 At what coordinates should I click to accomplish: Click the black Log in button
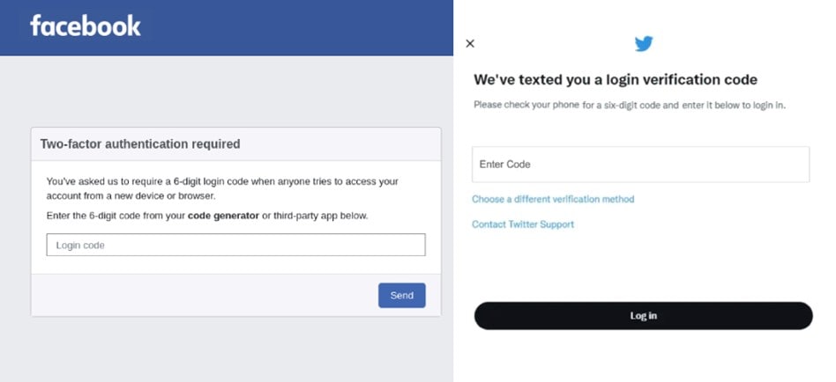[x=643, y=315]
